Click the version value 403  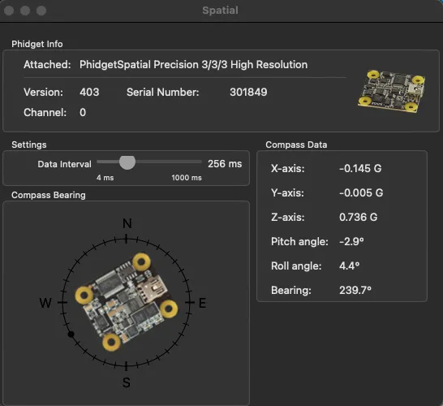89,92
